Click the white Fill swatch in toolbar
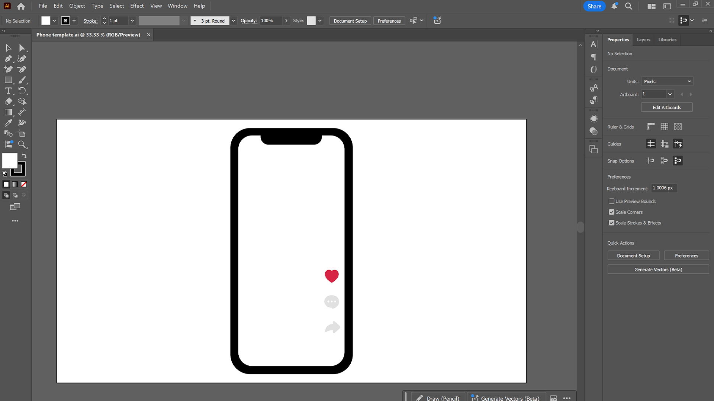 point(10,160)
